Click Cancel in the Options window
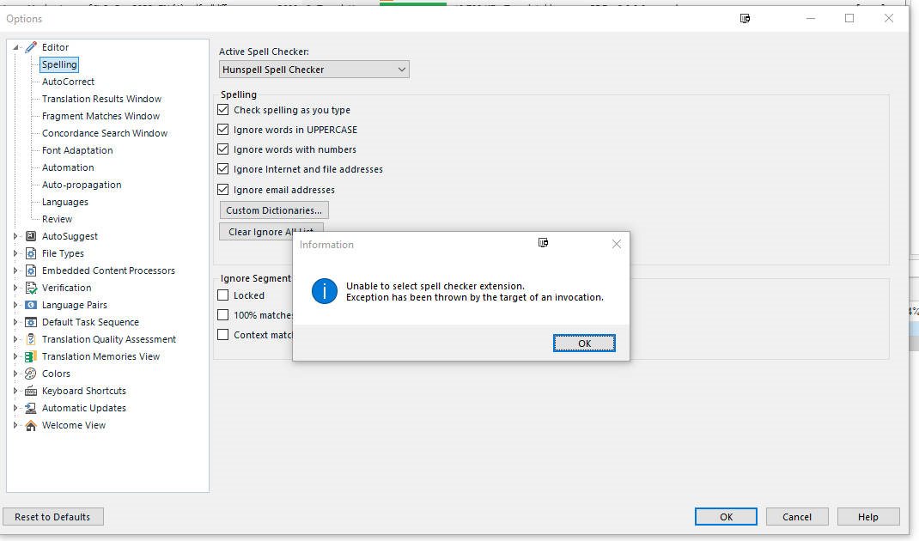This screenshot has height=541, width=919. point(797,517)
